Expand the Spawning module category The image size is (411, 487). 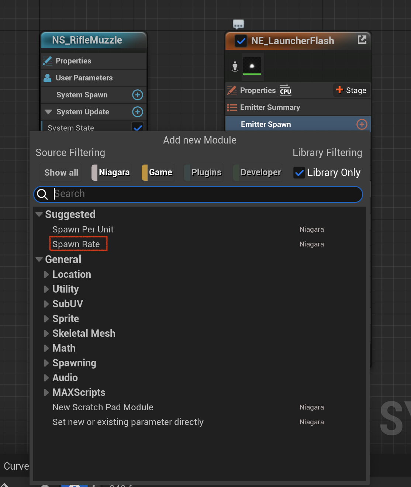46,363
